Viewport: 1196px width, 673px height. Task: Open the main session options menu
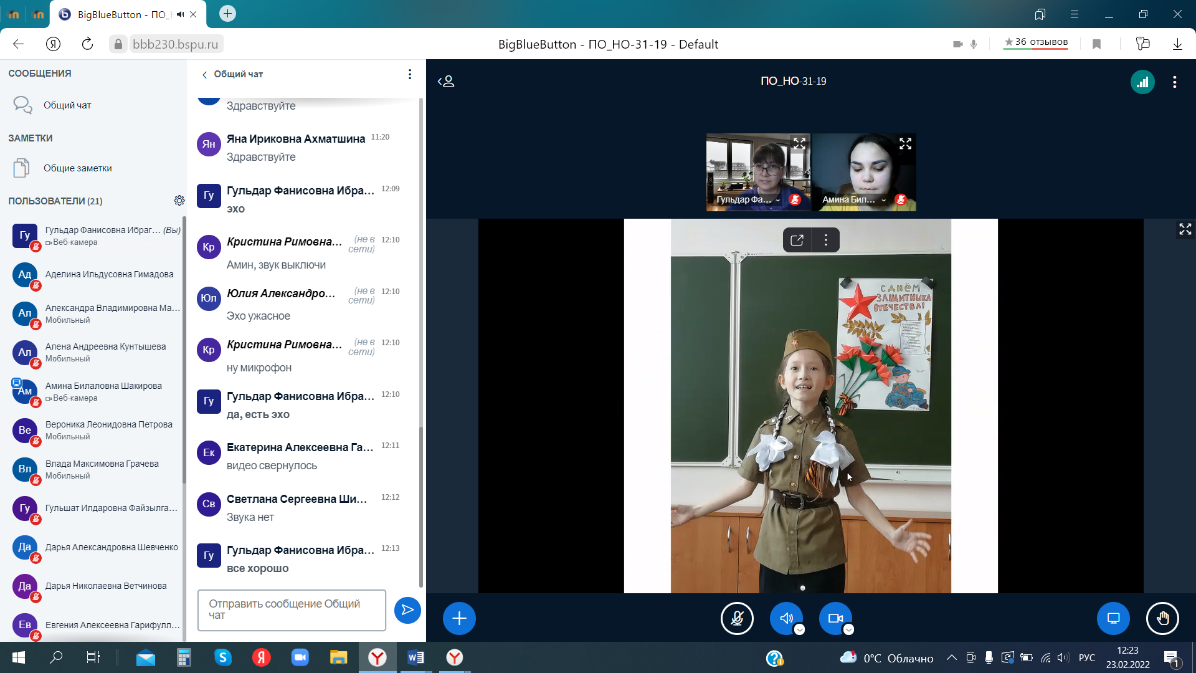pyautogui.click(x=1174, y=82)
